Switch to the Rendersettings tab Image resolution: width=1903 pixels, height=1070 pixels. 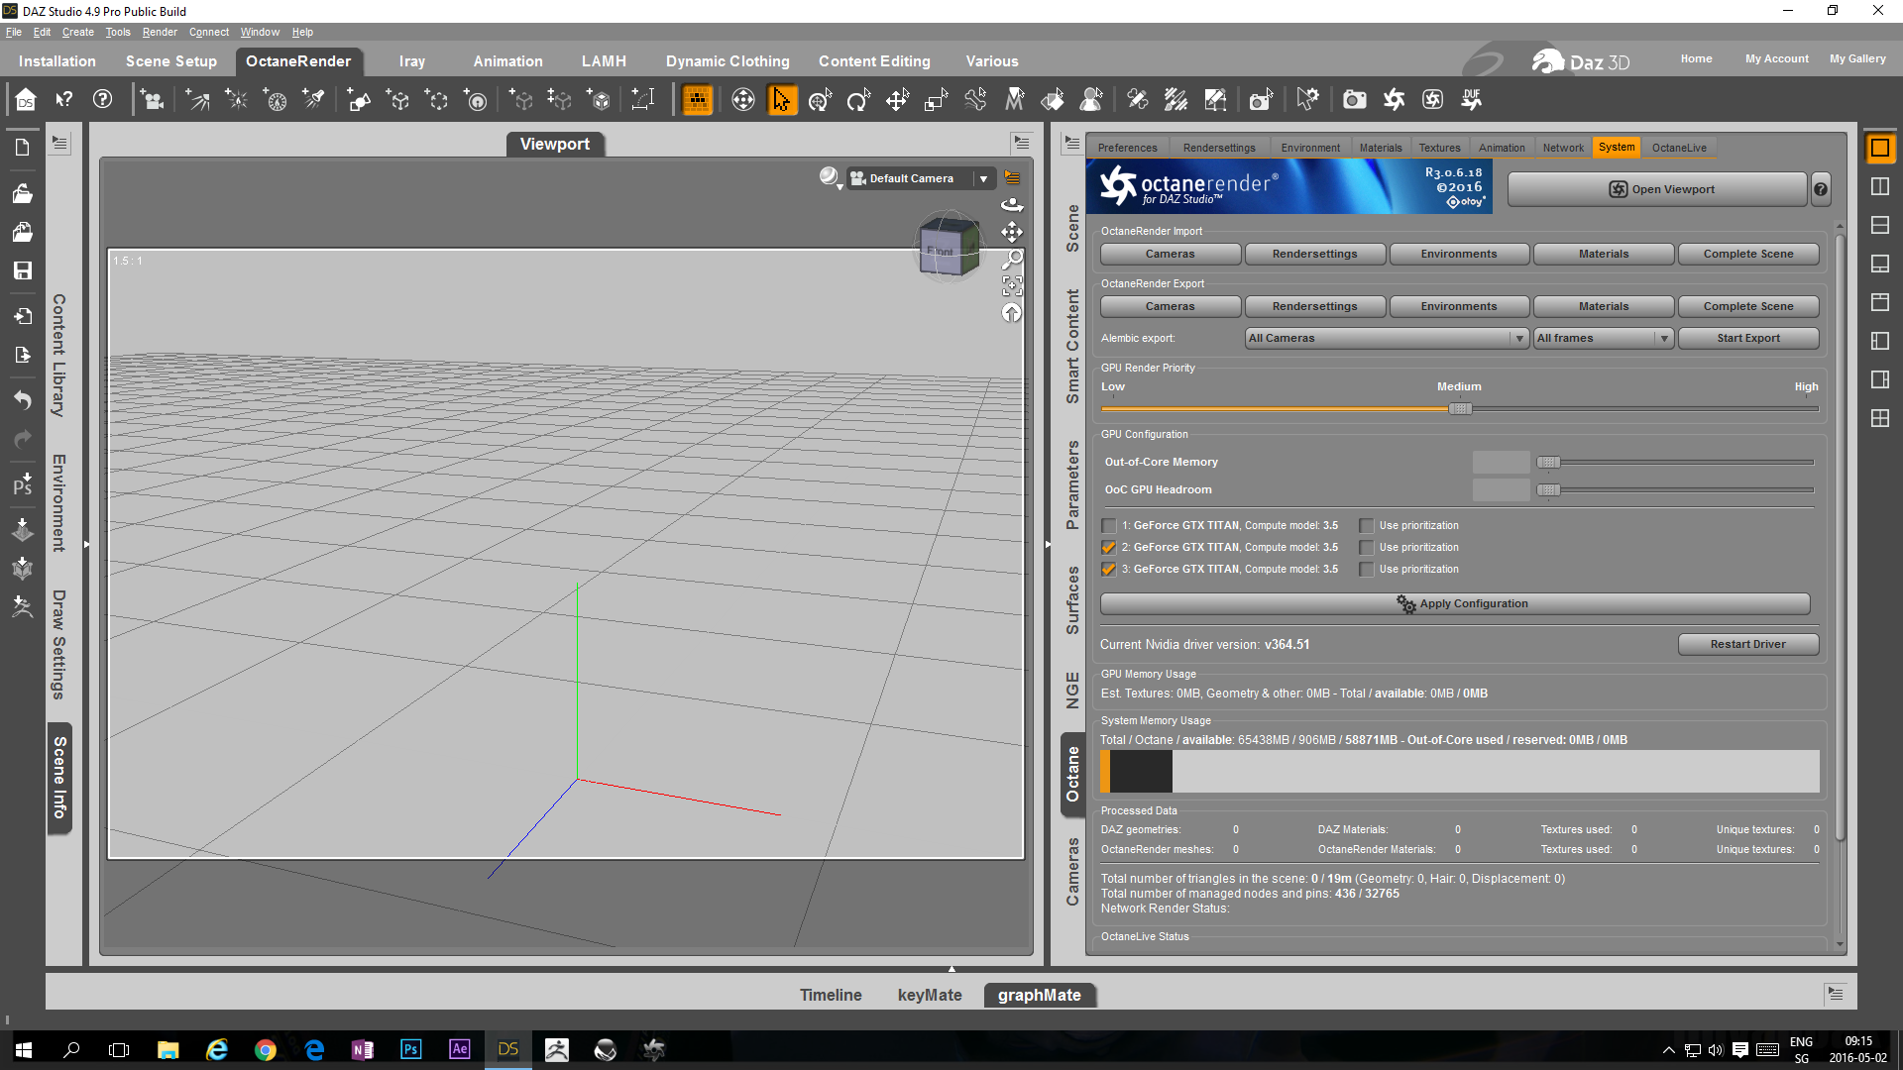(1218, 148)
